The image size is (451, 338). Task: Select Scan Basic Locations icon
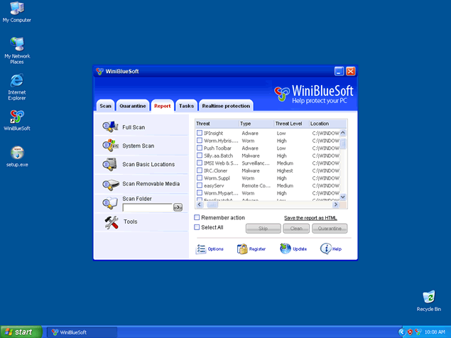[110, 164]
